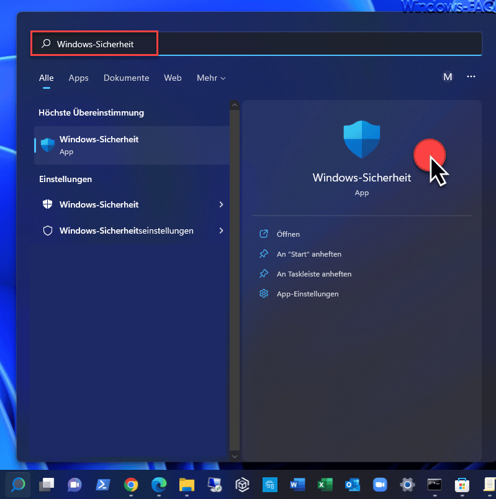Launch Word from the taskbar
Image resolution: width=496 pixels, height=499 pixels.
click(297, 485)
